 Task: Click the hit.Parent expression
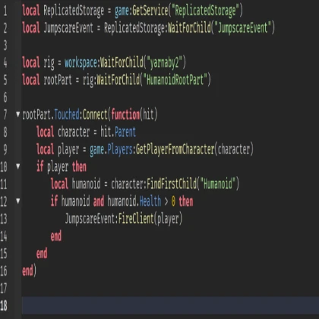[118, 132]
